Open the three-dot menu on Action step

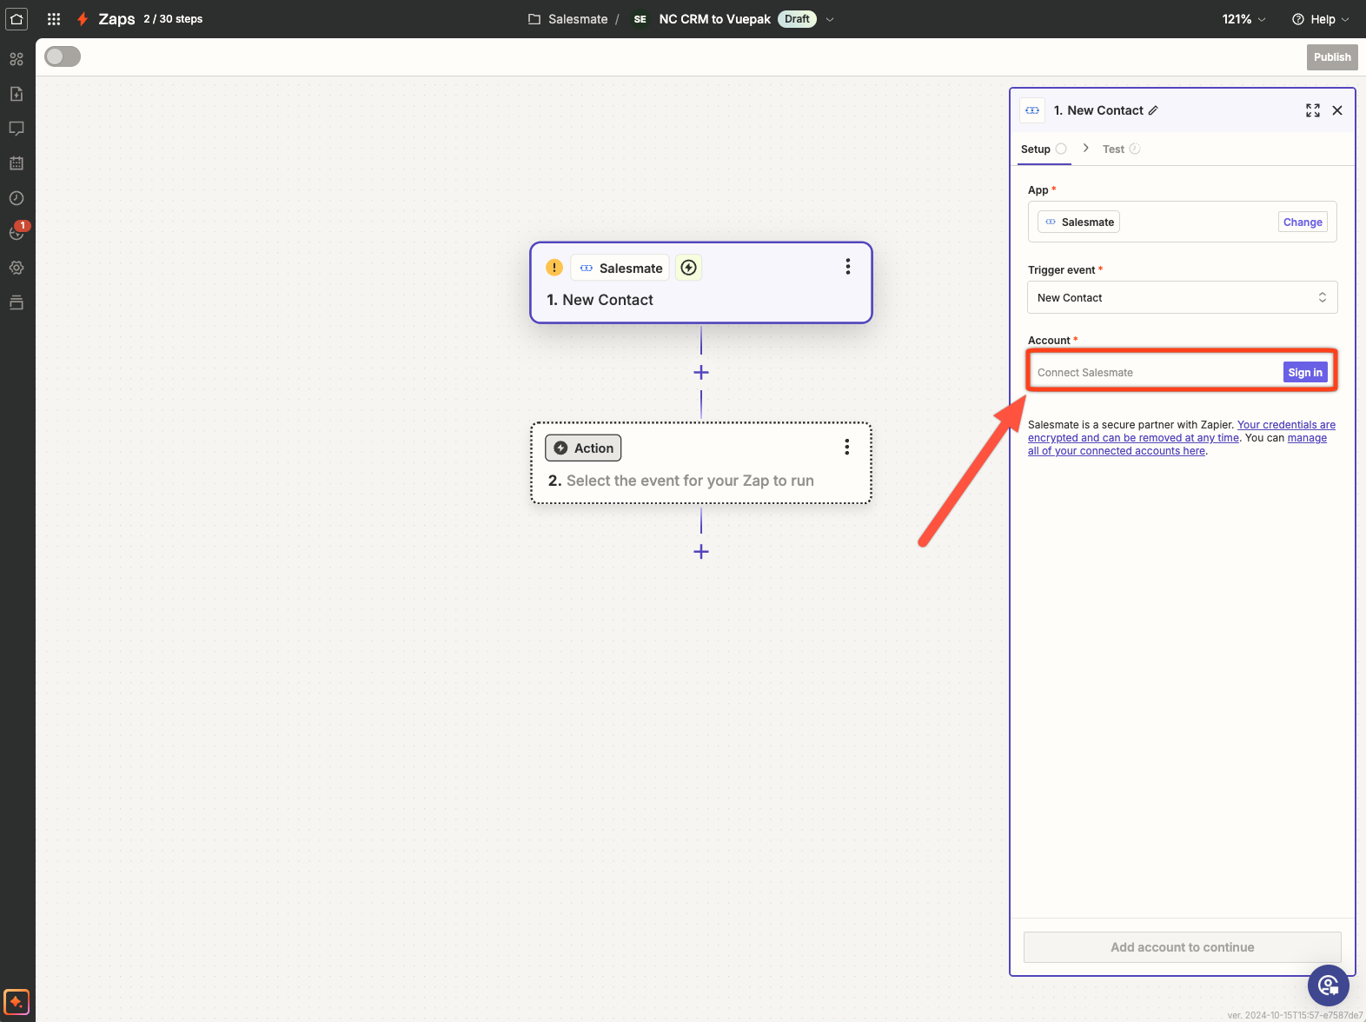click(846, 447)
